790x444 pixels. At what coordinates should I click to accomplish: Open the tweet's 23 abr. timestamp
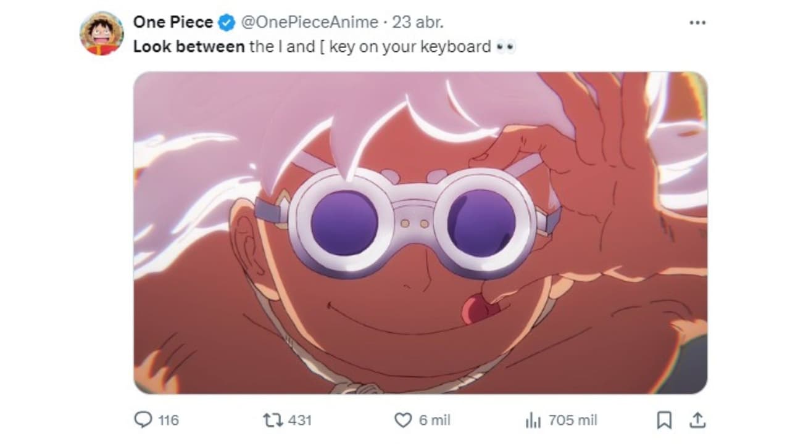[418, 23]
